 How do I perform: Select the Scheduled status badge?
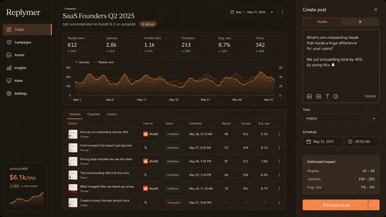(173, 203)
